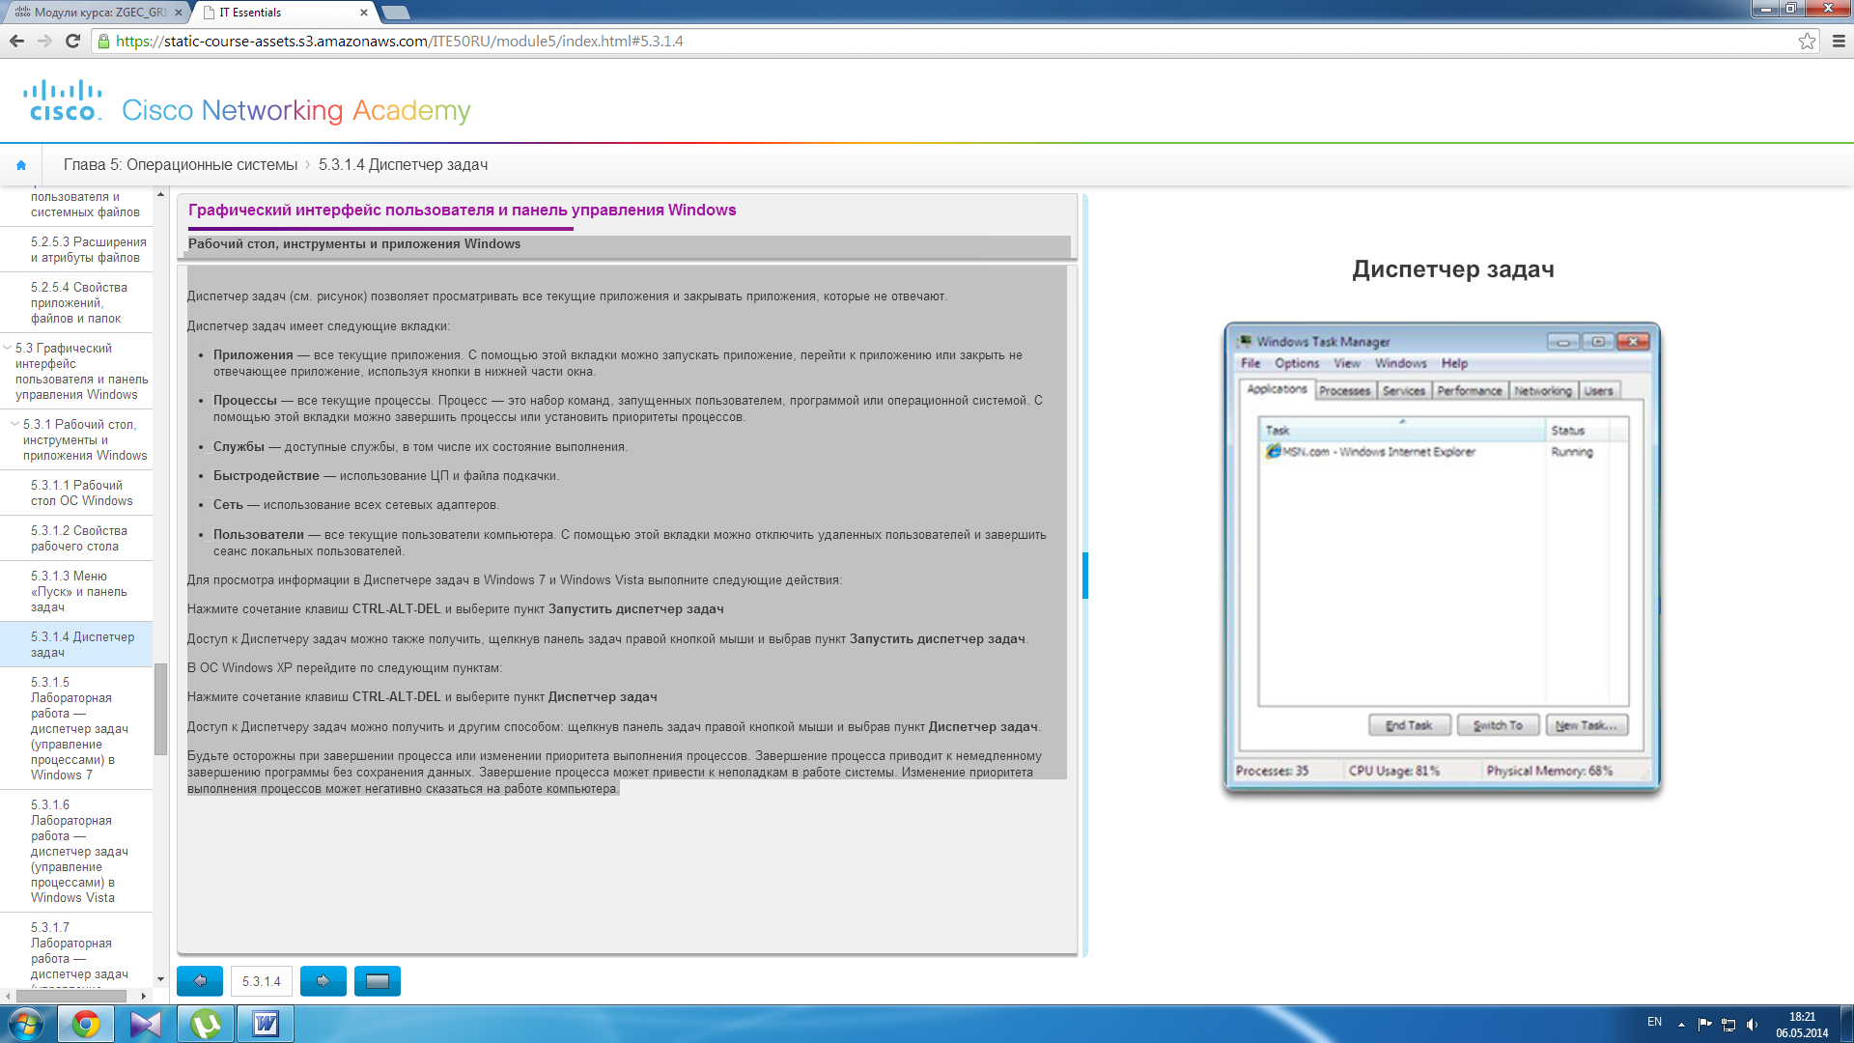The width and height of the screenshot is (1854, 1043).
Task: Open 5.3.1.1 Рабочий стол ОС Windows
Action: (76, 493)
